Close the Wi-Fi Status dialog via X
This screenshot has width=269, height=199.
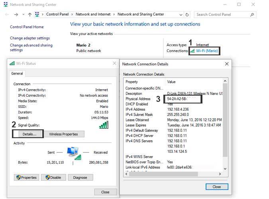click(x=114, y=63)
